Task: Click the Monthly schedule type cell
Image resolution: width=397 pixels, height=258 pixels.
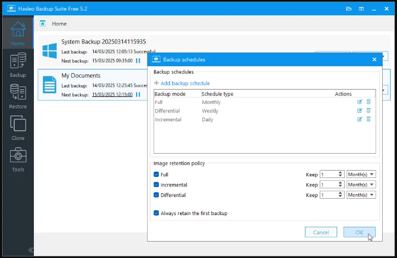Action: pyautogui.click(x=211, y=102)
